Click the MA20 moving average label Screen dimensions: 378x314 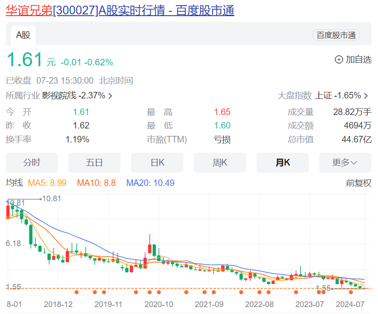coord(150,183)
